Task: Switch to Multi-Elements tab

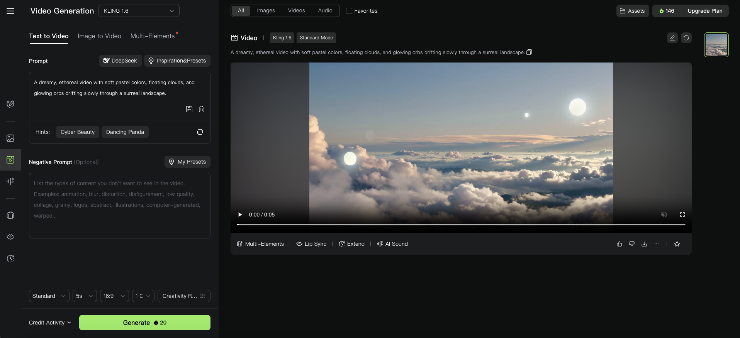Action: [x=153, y=36]
